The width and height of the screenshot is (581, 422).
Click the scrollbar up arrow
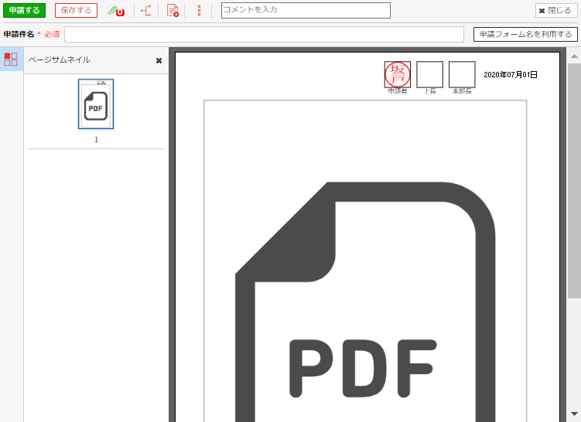tap(573, 53)
